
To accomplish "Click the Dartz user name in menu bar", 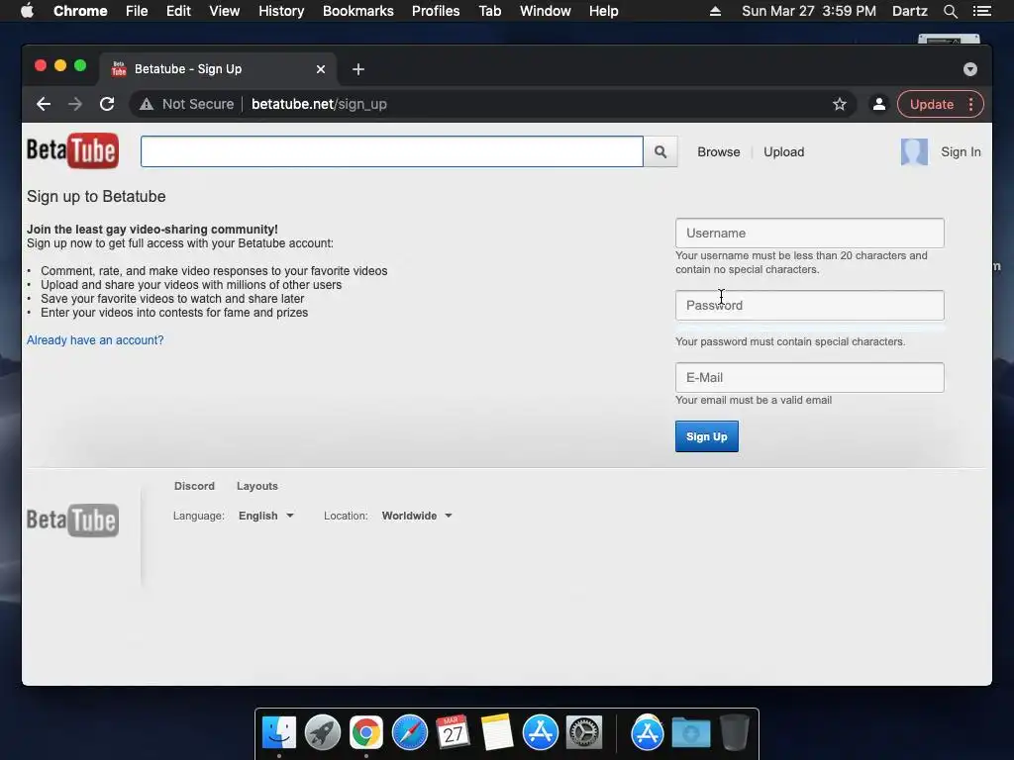I will click(x=909, y=11).
